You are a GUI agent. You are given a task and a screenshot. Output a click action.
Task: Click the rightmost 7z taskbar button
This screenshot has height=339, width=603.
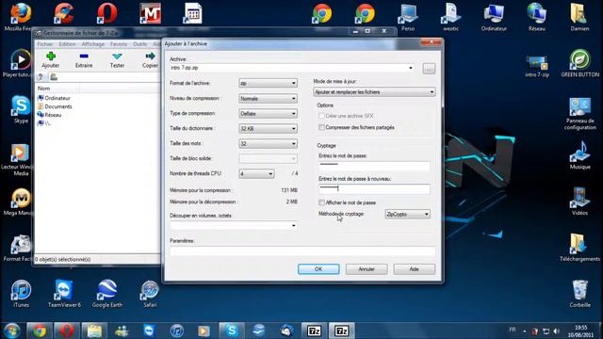[x=341, y=331]
